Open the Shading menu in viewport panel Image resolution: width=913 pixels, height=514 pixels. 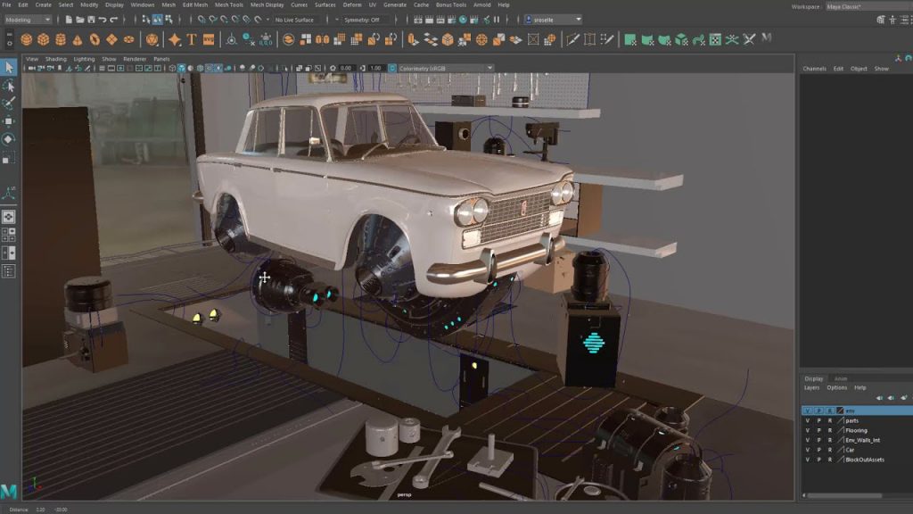[55, 59]
